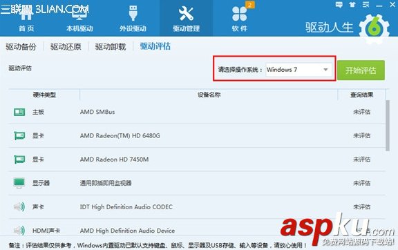Click 未评估 result for HD 6480G
This screenshot has height=250, width=398.
click(x=361, y=136)
